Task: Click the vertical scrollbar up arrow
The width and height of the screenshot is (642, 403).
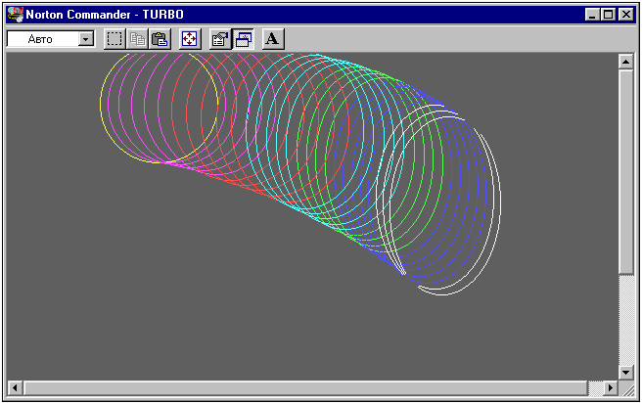Action: [x=625, y=62]
